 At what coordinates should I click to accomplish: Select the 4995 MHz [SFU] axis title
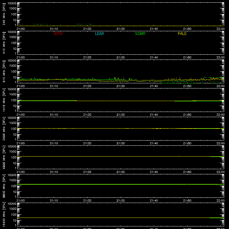(x=4, y=157)
